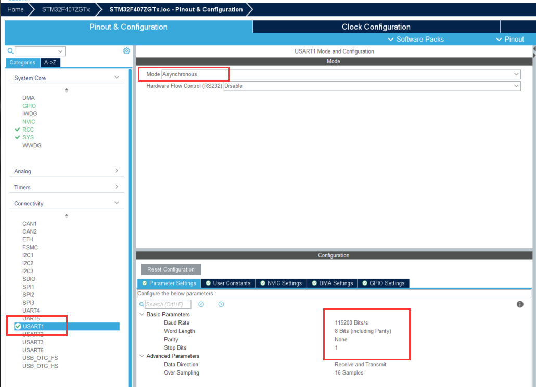
Task: Switch to Clock Configuration tab
Action: [376, 27]
